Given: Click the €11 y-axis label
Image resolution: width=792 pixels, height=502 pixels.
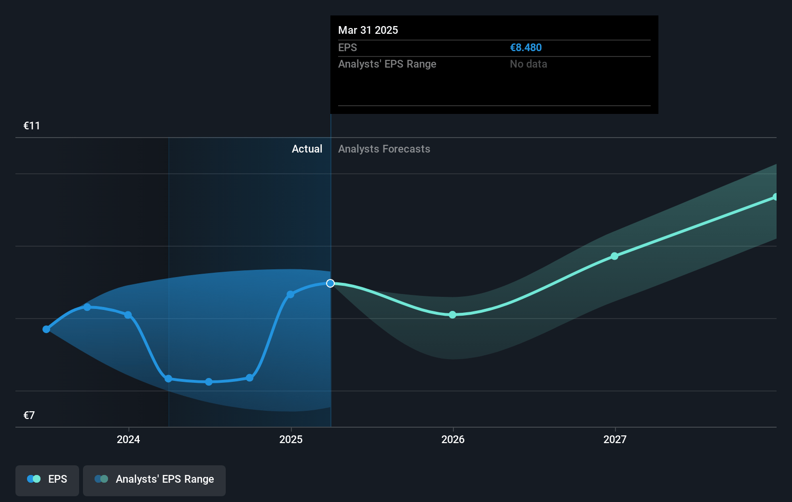Looking at the screenshot, I should click(x=32, y=126).
